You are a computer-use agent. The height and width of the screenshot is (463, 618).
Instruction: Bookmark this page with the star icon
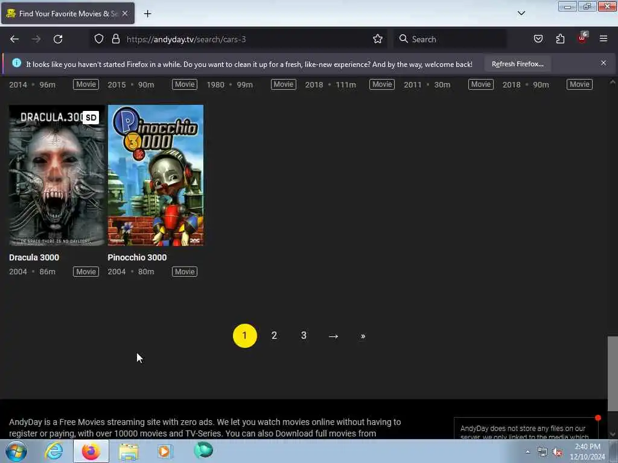[378, 39]
